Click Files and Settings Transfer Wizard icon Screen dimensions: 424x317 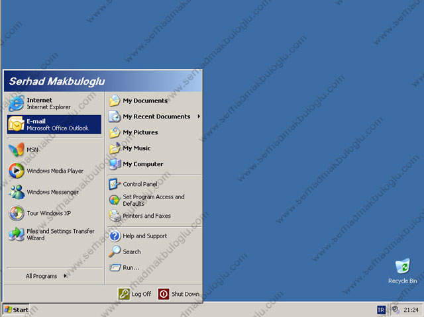(16, 234)
